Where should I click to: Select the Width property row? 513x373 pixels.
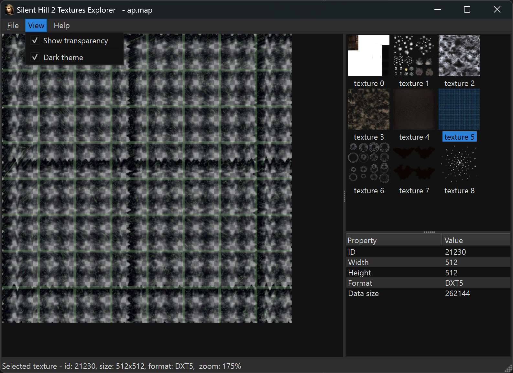click(428, 262)
